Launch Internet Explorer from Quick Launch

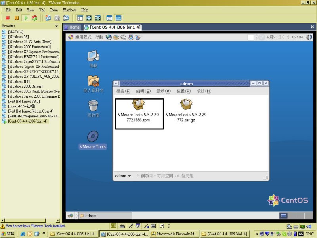(x=23, y=234)
